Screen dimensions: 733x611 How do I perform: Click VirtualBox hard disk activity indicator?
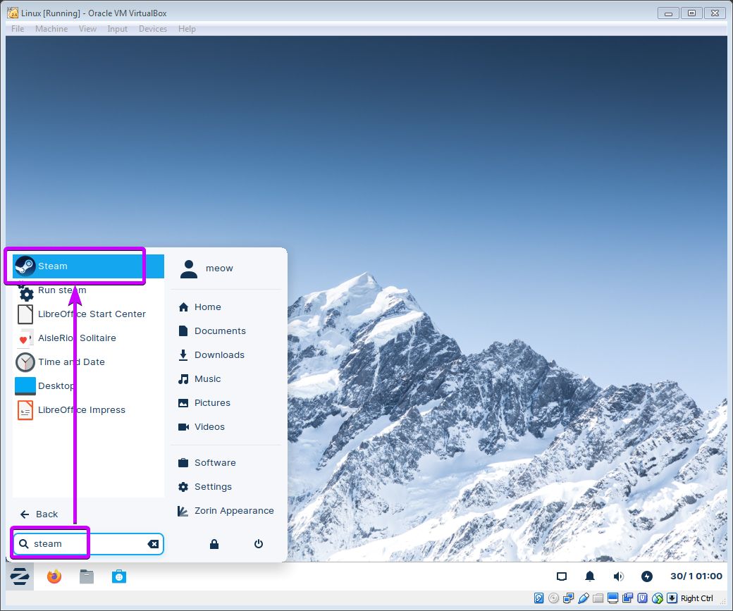(x=538, y=598)
